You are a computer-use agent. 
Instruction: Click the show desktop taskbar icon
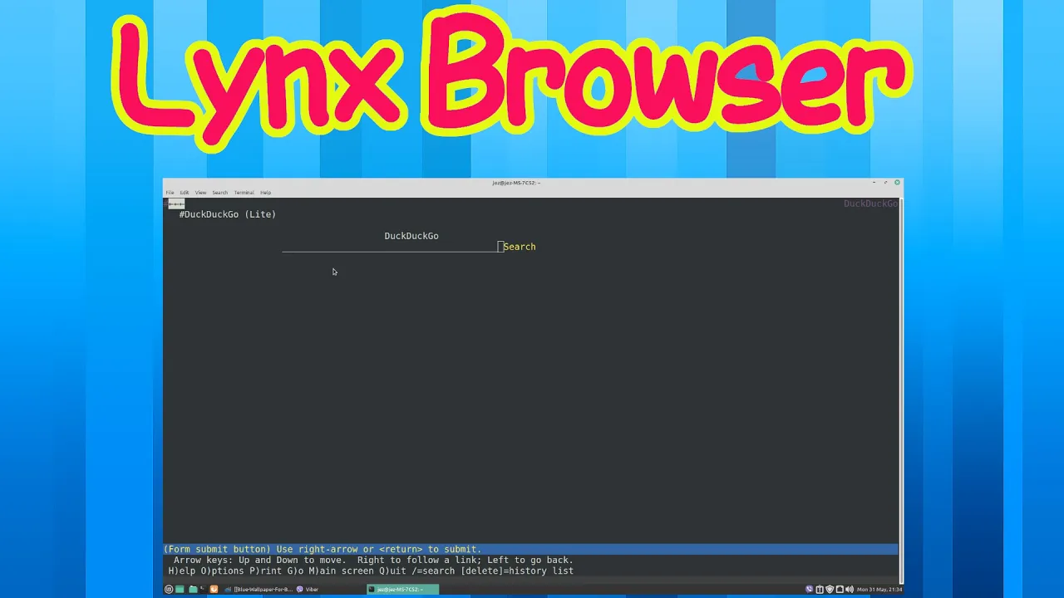180,590
